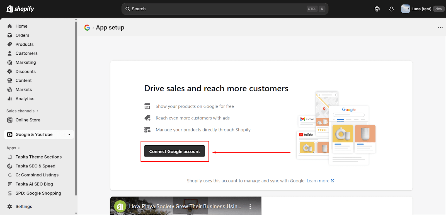Click the sidebar scrollbar thumb
Image resolution: width=446 pixels, height=215 pixels.
coord(76,108)
